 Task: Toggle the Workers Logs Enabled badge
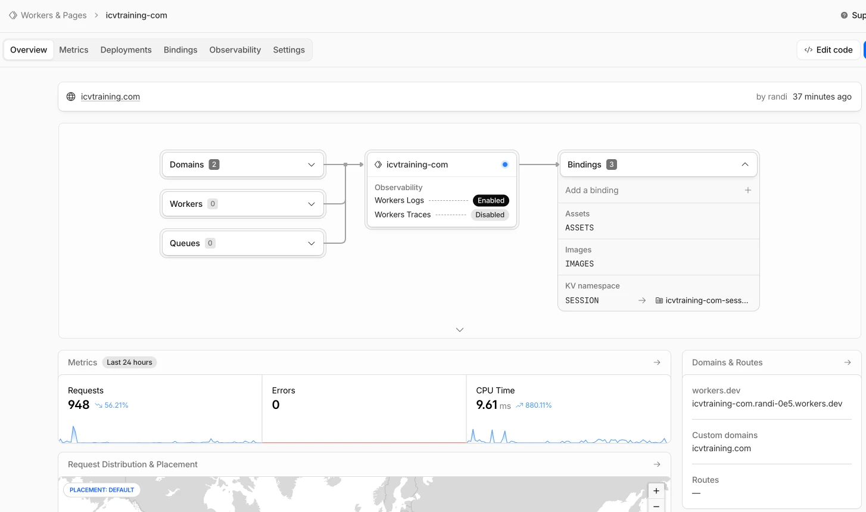tap(491, 200)
